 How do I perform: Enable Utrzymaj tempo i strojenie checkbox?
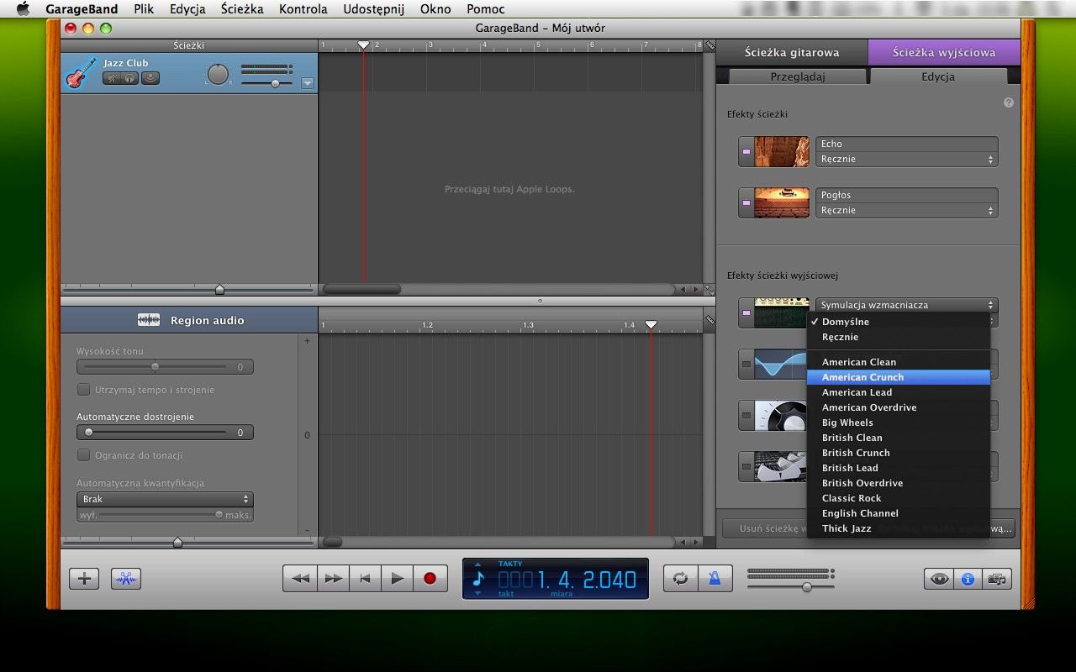84,390
